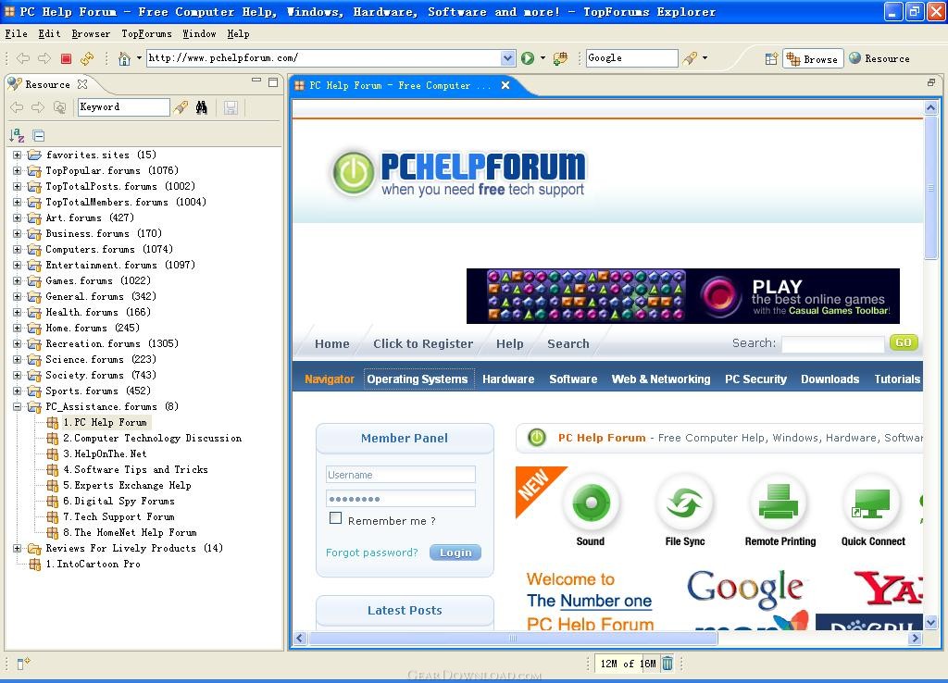Expand the TopPopular.forums folder
Image resolution: width=948 pixels, height=683 pixels.
click(17, 171)
